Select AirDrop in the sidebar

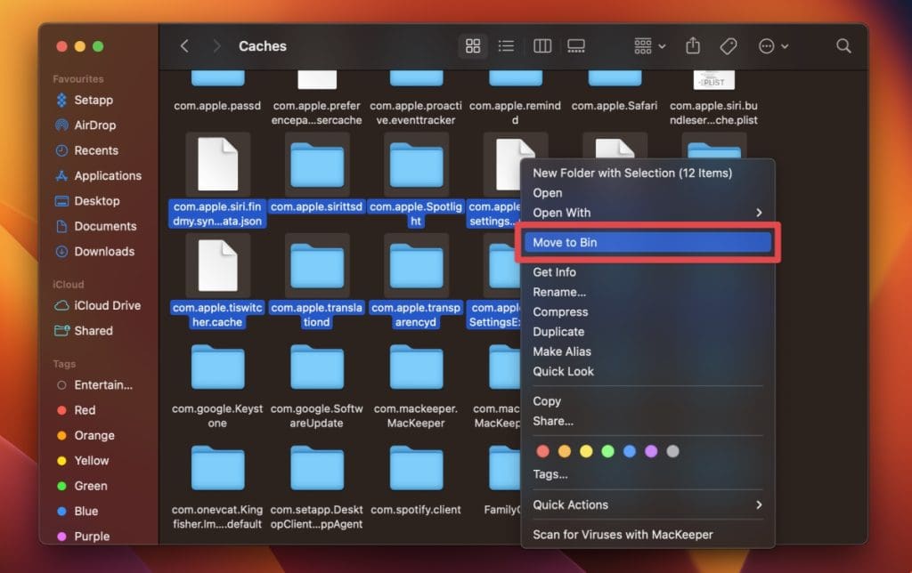tap(94, 125)
